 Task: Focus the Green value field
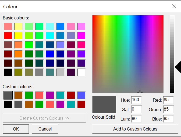point(168,109)
